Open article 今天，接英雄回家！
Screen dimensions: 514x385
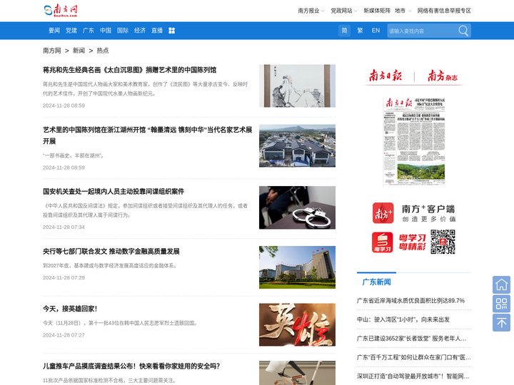70,309
